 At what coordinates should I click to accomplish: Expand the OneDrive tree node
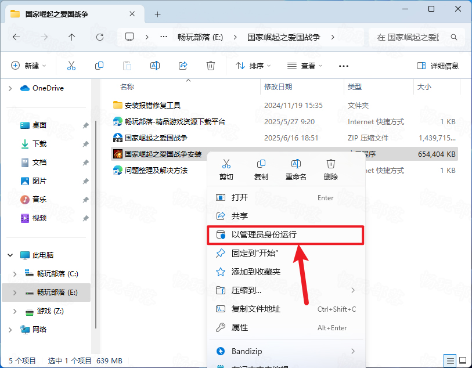pyautogui.click(x=10, y=88)
